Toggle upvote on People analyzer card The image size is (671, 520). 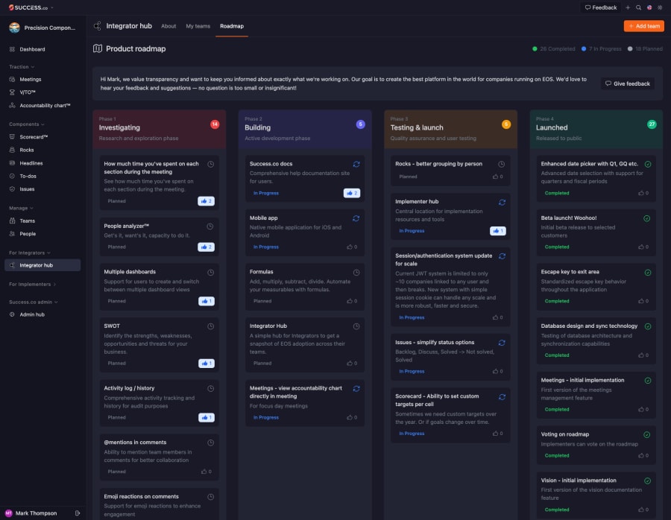coord(206,247)
